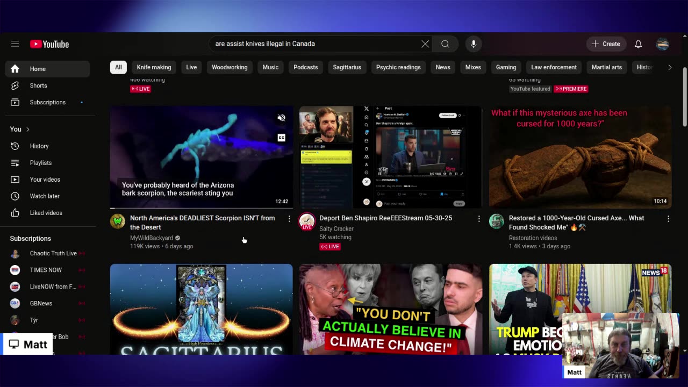
Task: Open Restoration videos channel avatar
Action: [497, 221]
